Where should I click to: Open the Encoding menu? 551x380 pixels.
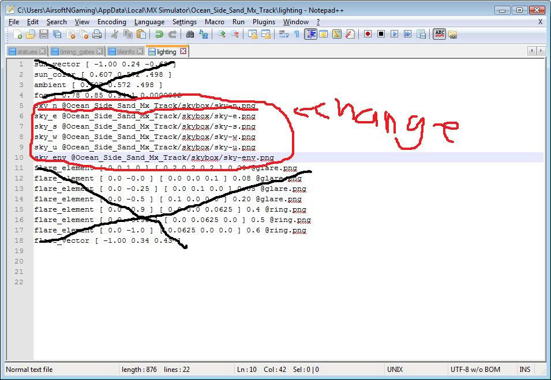(x=112, y=22)
